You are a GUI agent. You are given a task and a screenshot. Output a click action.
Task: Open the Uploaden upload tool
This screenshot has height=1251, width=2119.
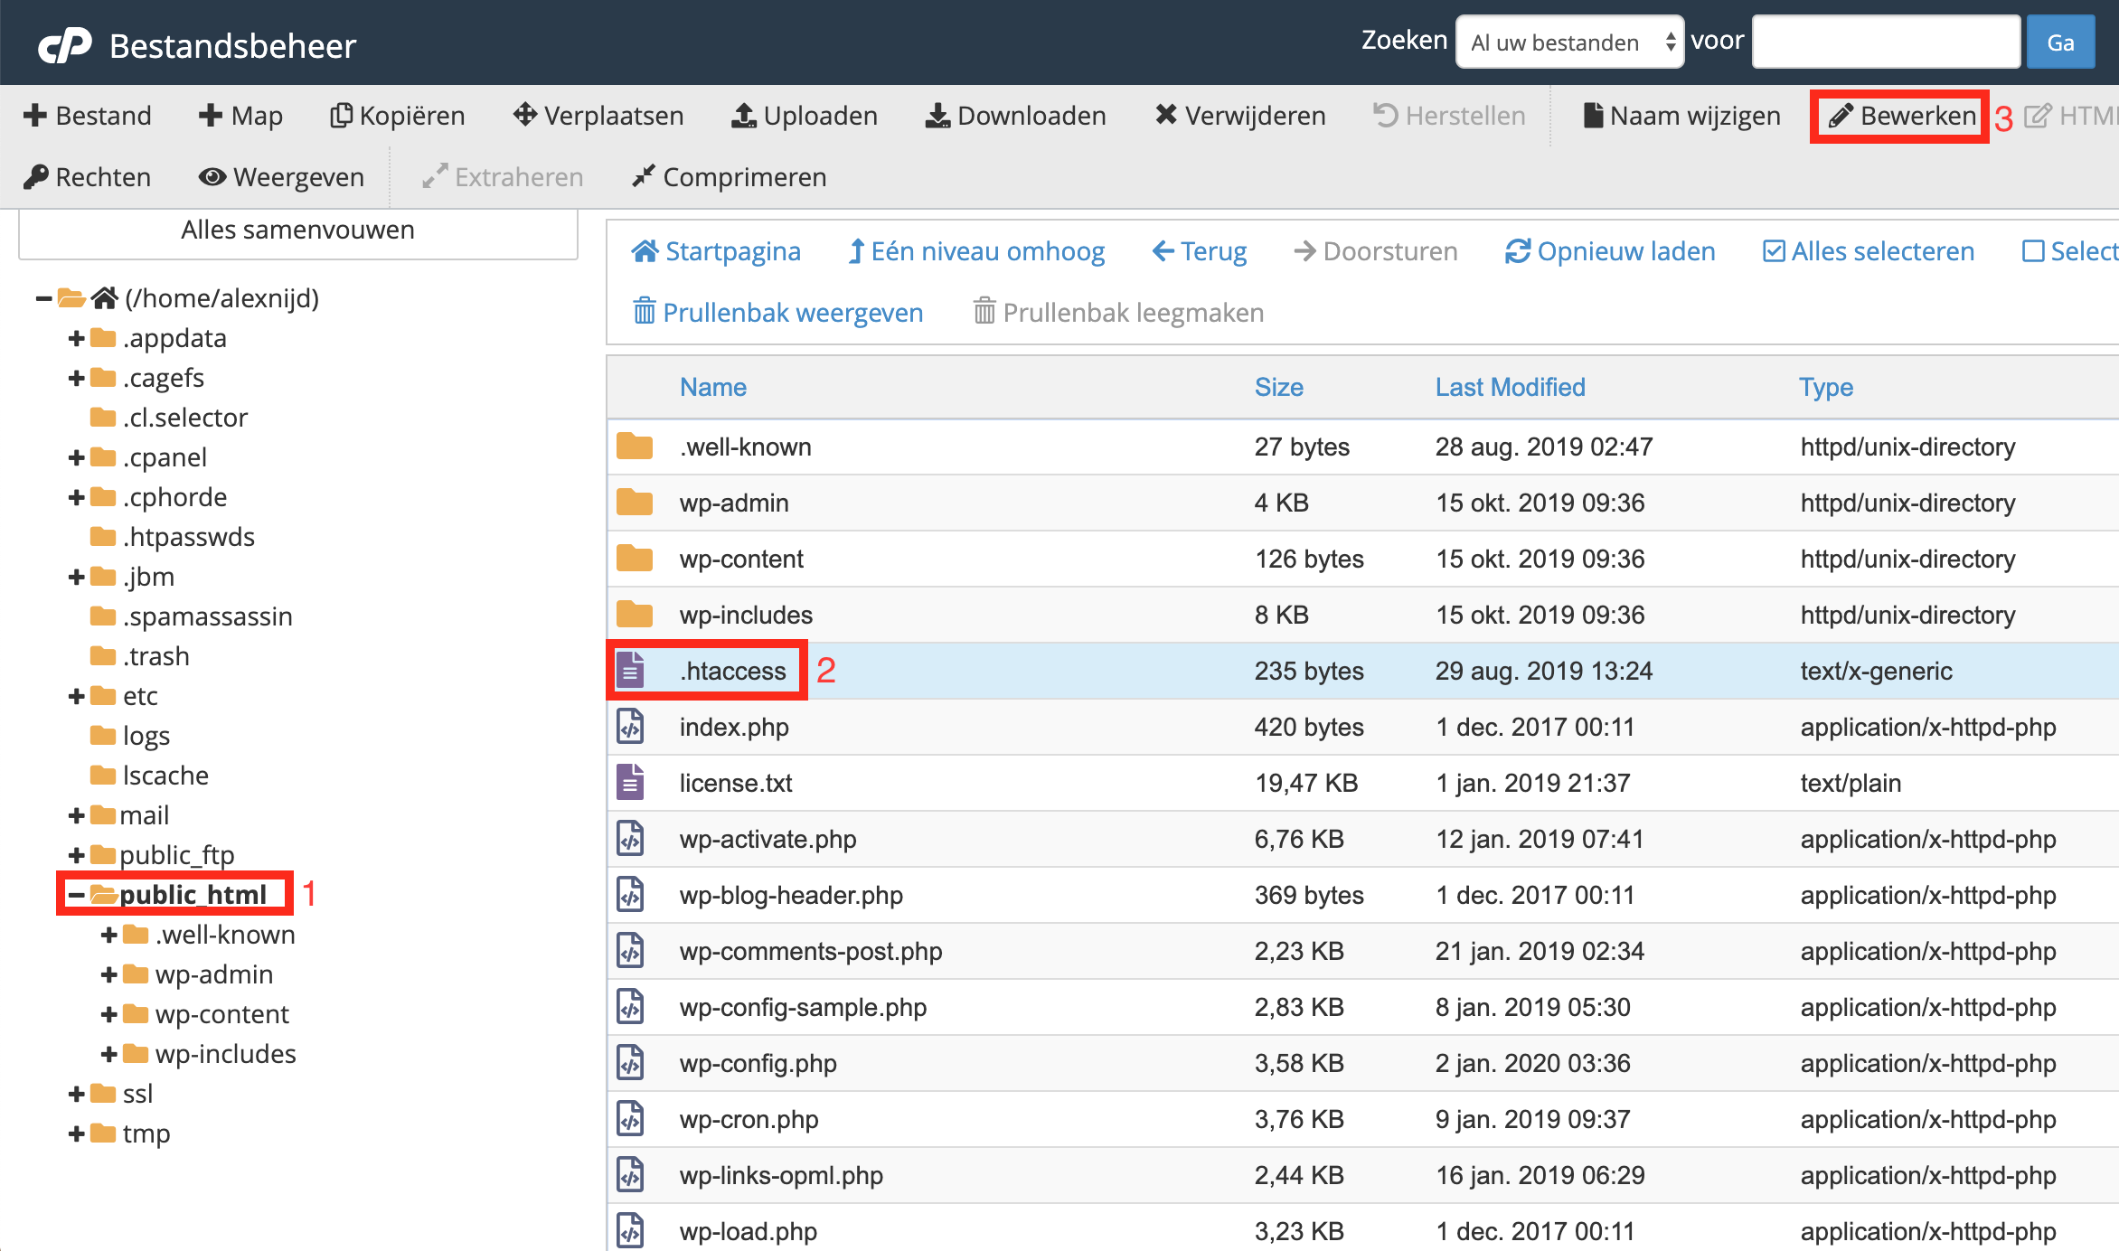(805, 116)
